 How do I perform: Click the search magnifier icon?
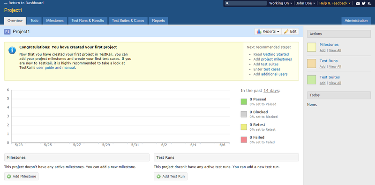pyautogui.click(x=227, y=3)
